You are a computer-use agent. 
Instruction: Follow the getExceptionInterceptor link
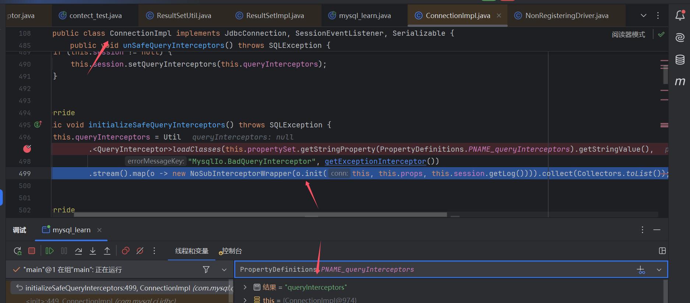(375, 161)
